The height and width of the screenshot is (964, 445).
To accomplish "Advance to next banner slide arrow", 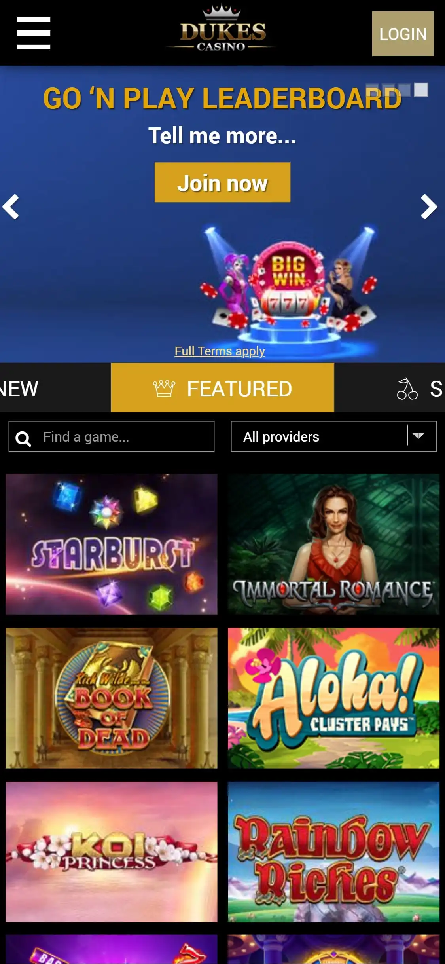I will click(x=429, y=207).
